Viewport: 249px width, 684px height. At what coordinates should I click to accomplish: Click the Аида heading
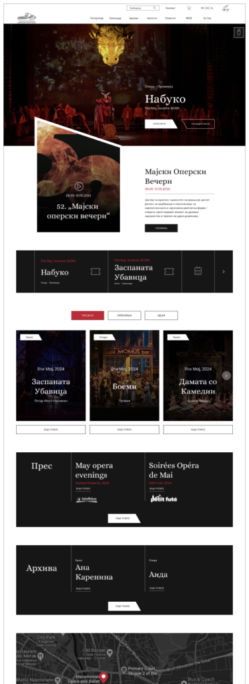158,574
